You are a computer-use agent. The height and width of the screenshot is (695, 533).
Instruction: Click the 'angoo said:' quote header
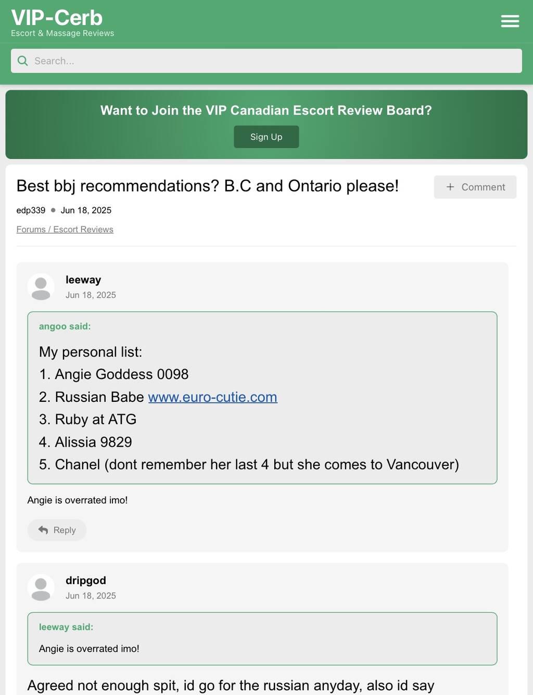pyautogui.click(x=65, y=326)
